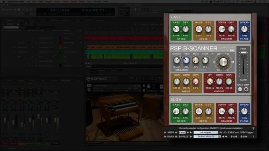Click the lightbulb hints icon in PSP B-Scanner
Image resolution: width=269 pixels, height=151 pixels.
click(x=253, y=128)
